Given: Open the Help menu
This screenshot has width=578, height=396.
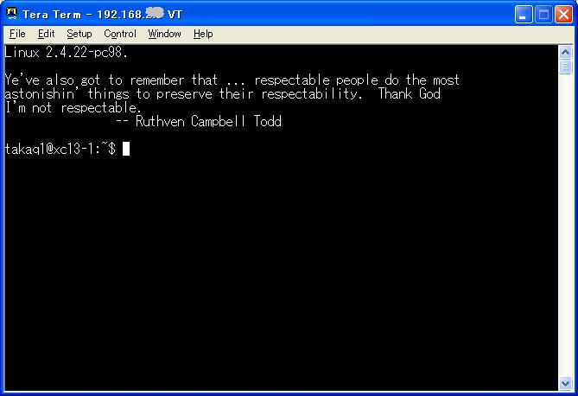Looking at the screenshot, I should 203,34.
